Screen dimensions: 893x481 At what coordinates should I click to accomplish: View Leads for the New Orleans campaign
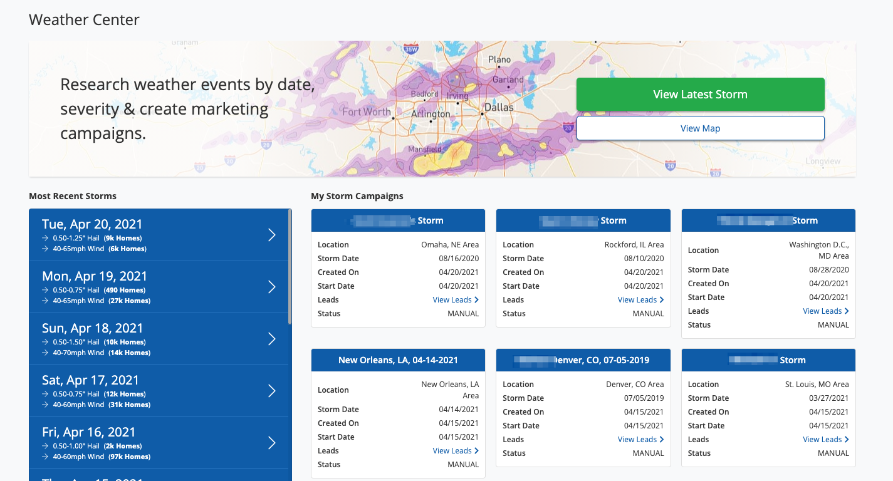pyautogui.click(x=455, y=451)
